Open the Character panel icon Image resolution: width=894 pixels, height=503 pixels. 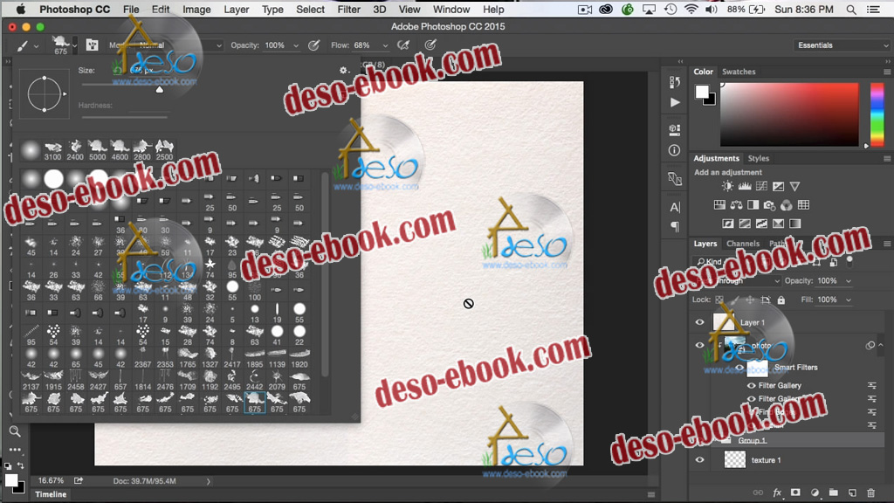tap(674, 208)
